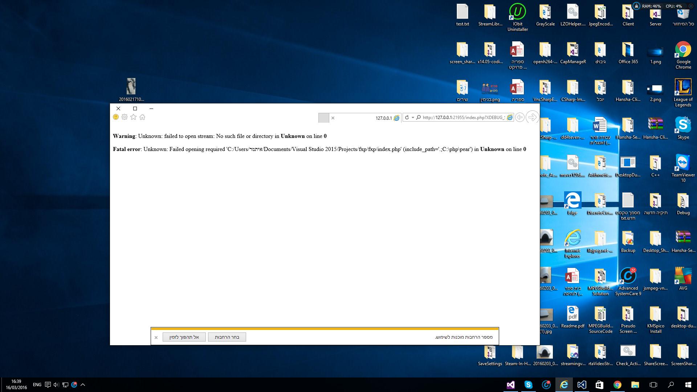Select the Internet Explorer desktop shortcut
The height and width of the screenshot is (392, 697).
click(x=572, y=244)
